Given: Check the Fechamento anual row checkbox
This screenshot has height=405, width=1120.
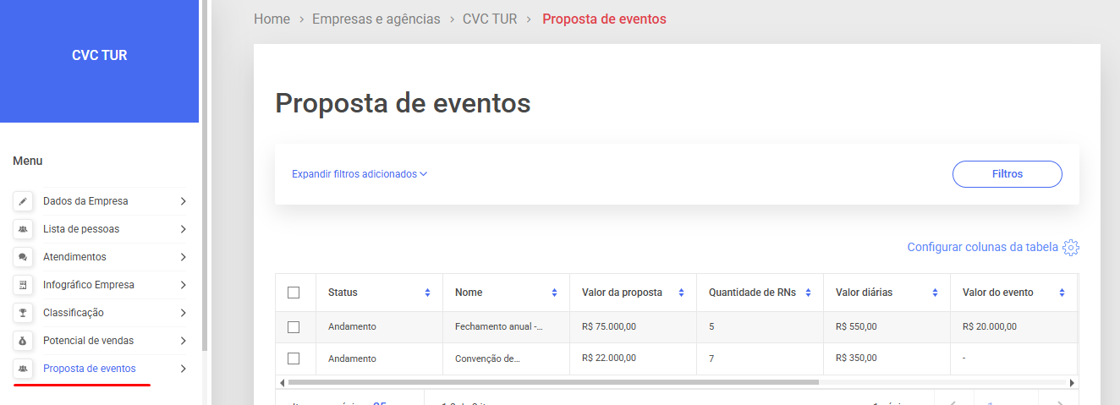Looking at the screenshot, I should 294,326.
